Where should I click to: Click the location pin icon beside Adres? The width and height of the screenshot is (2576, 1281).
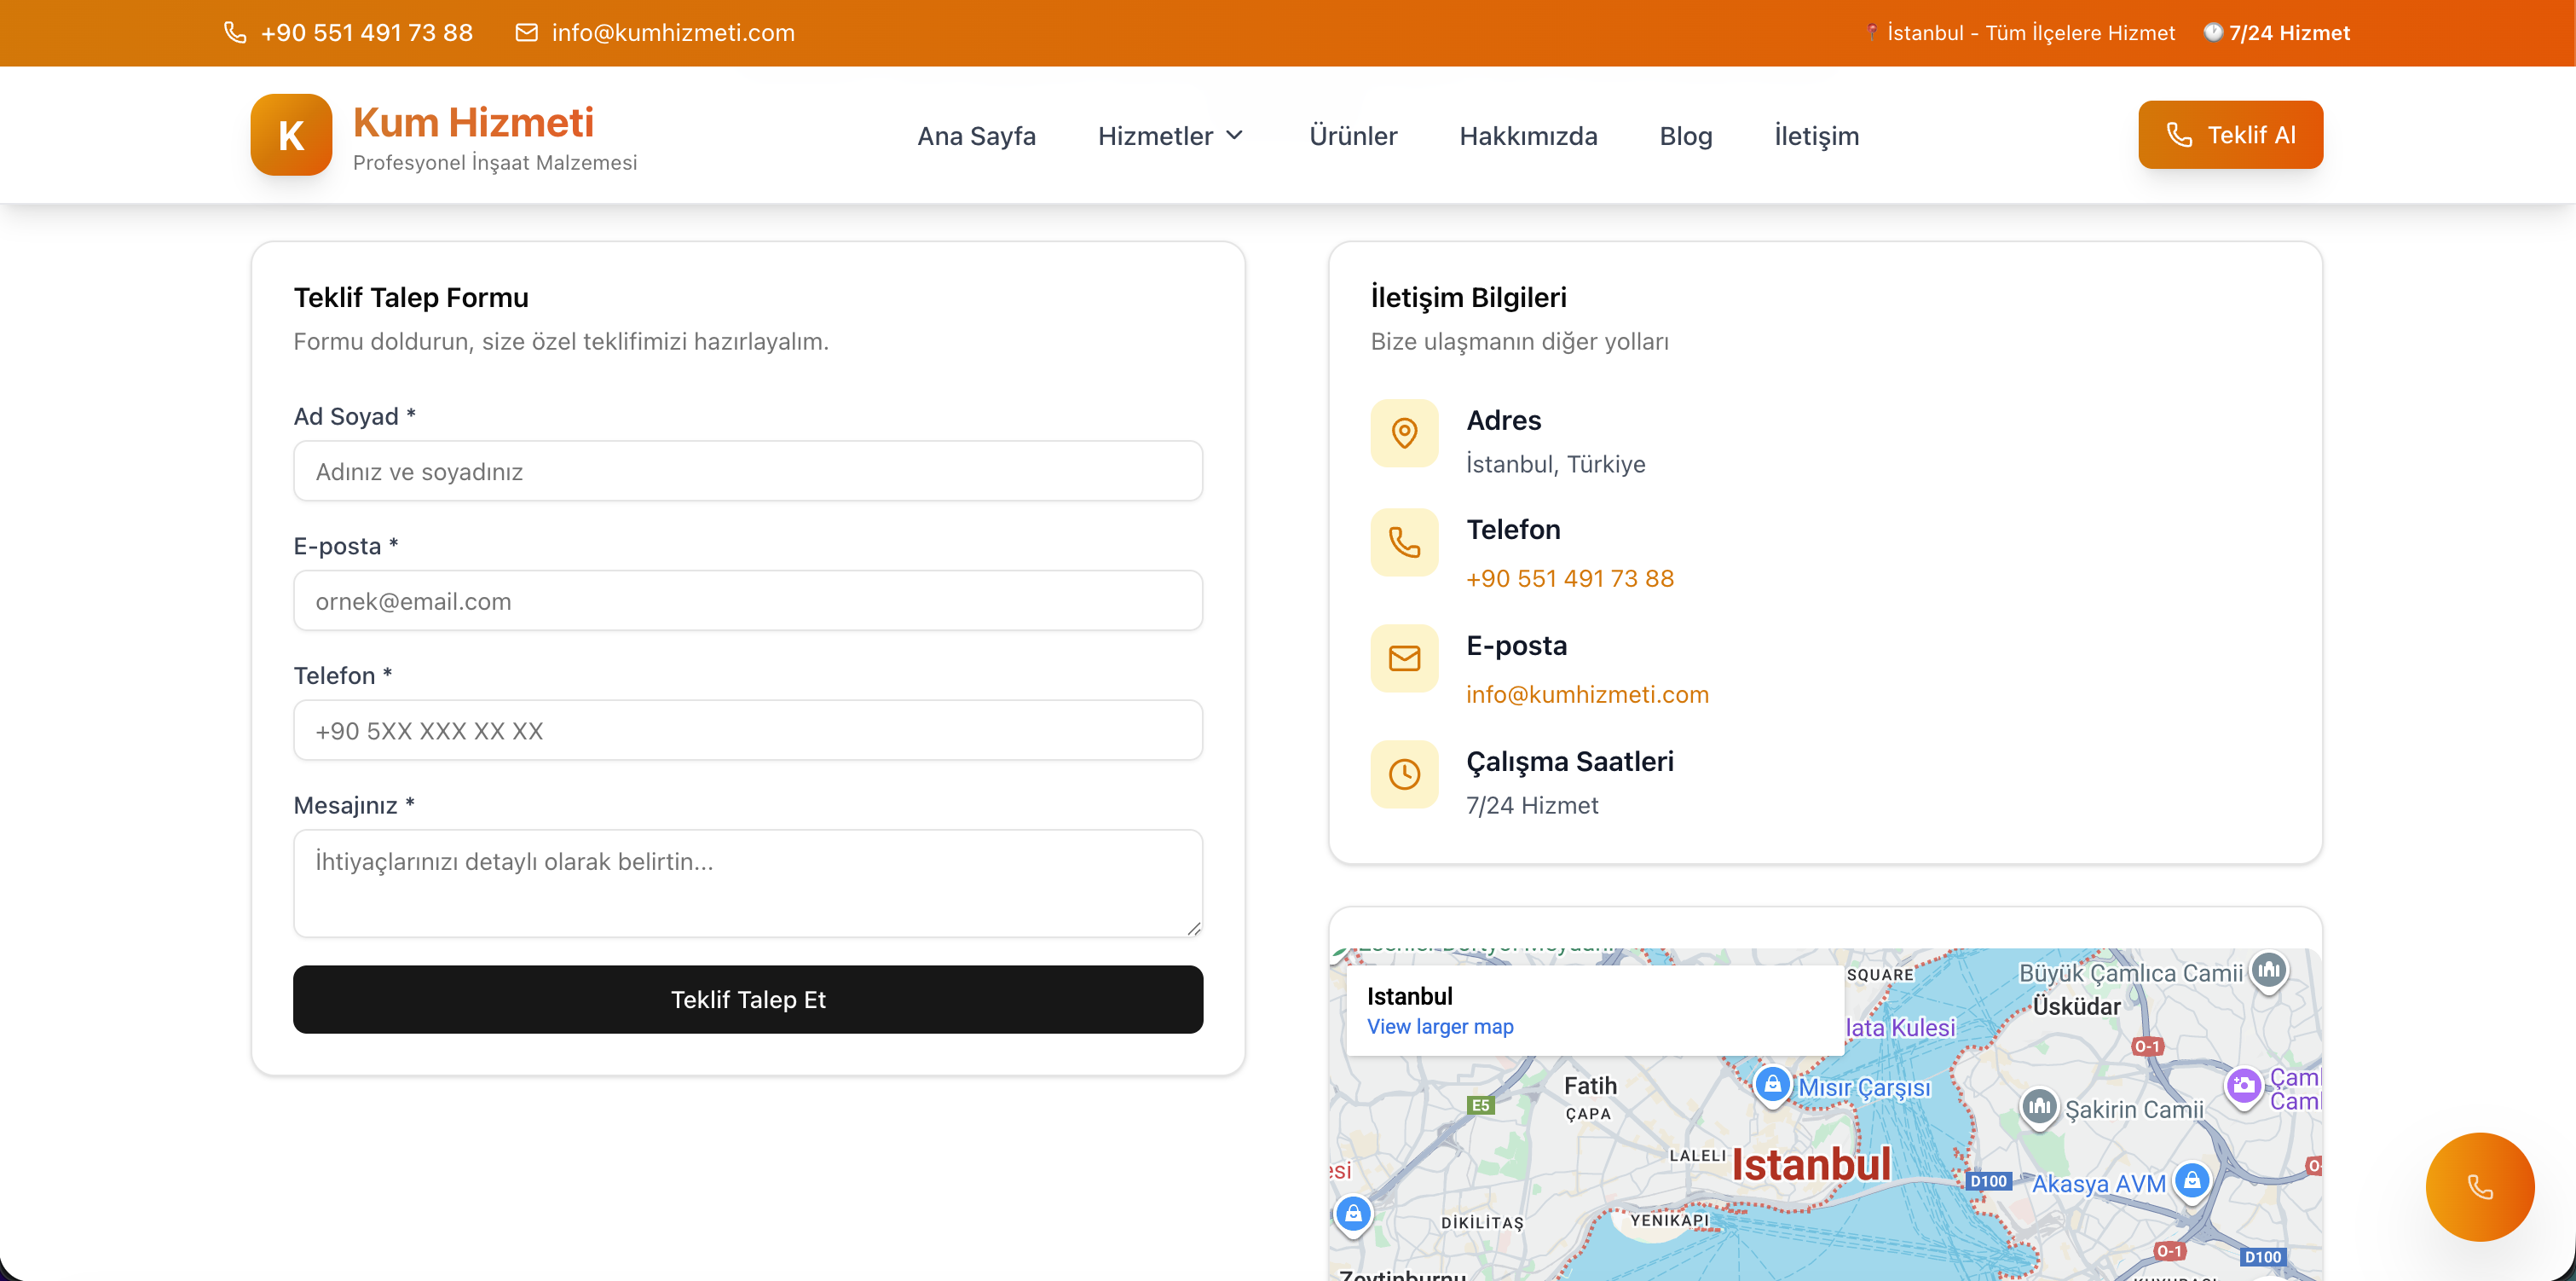[1404, 433]
